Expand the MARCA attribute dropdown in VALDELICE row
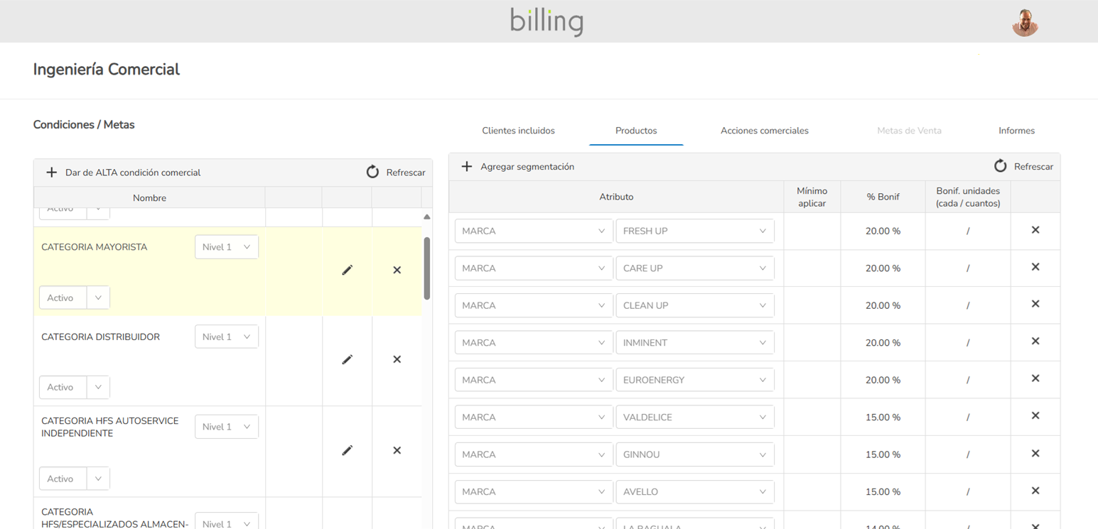The image size is (1098, 529). tap(533, 418)
